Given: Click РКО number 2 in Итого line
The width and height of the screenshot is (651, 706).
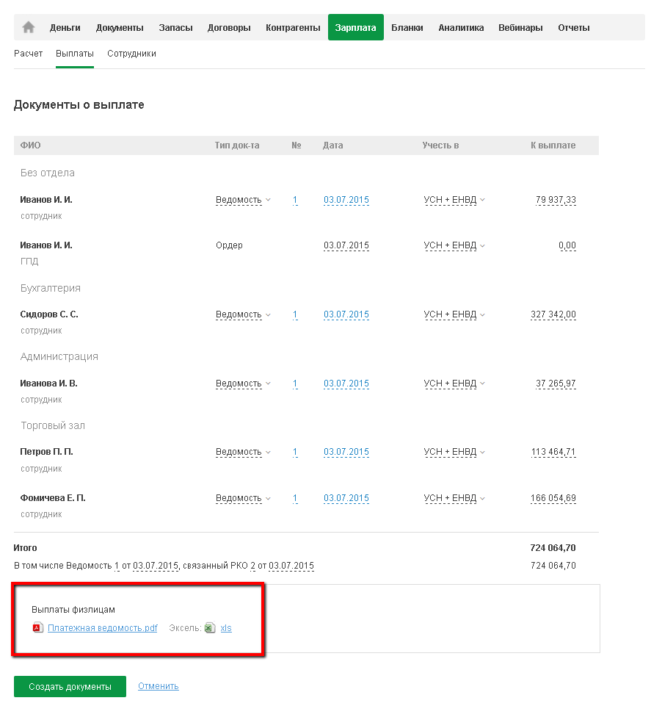Looking at the screenshot, I should pos(253,566).
